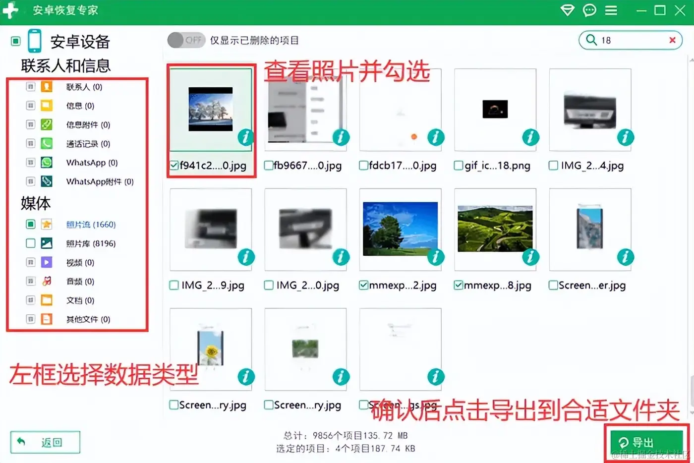Open the snowy trees thumbnail f941c2....0.jpg

[x=211, y=109]
